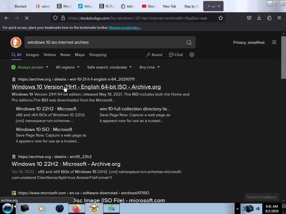Open the Firefox downloads panel
This screenshot has height=214, width=286.
click(x=259, y=18)
